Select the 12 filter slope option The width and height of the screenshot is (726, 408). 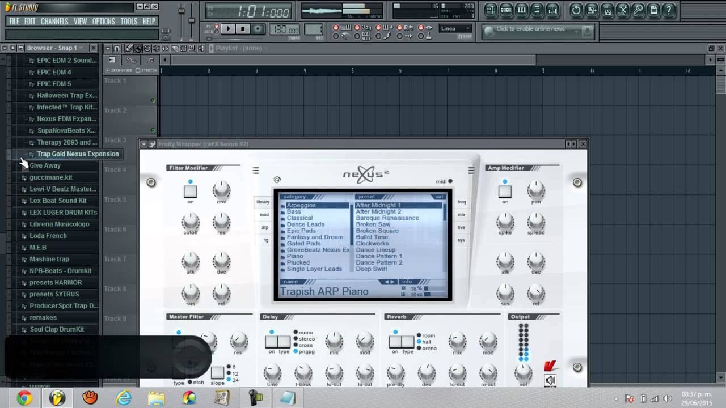233,373
